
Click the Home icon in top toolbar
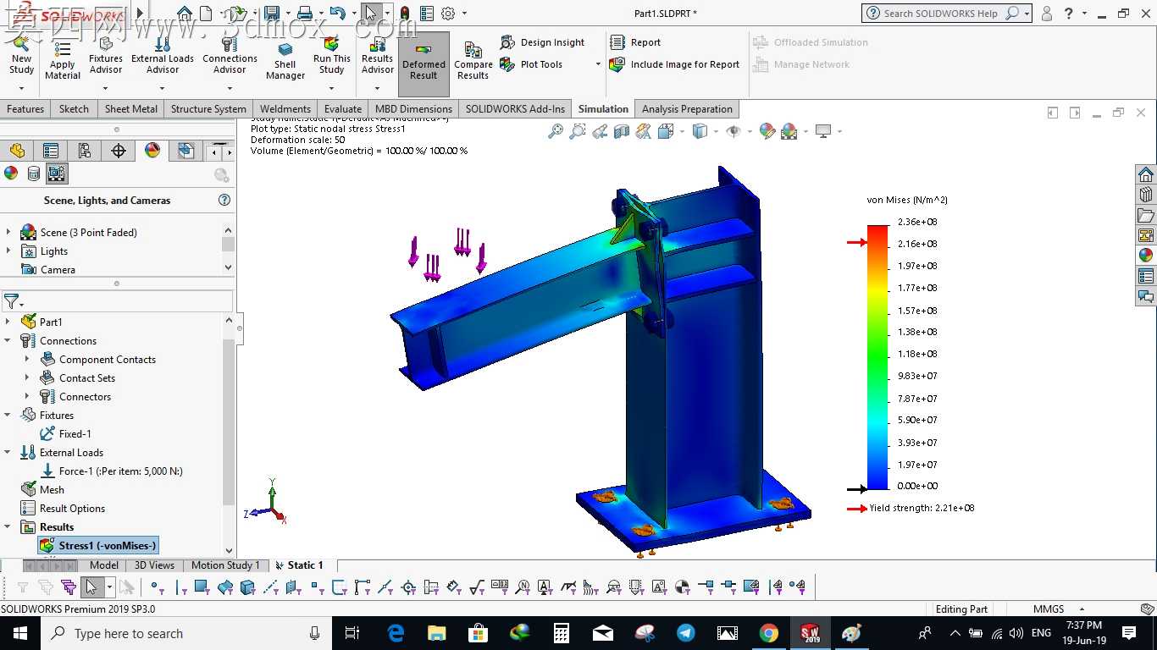pos(184,13)
